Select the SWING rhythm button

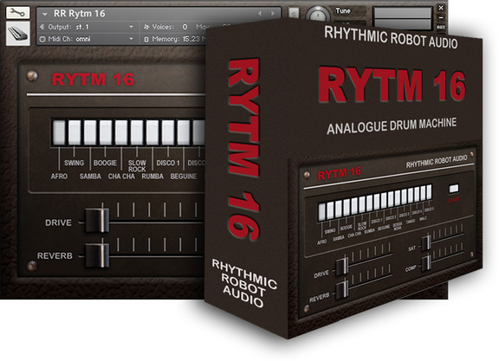pyautogui.click(x=75, y=132)
